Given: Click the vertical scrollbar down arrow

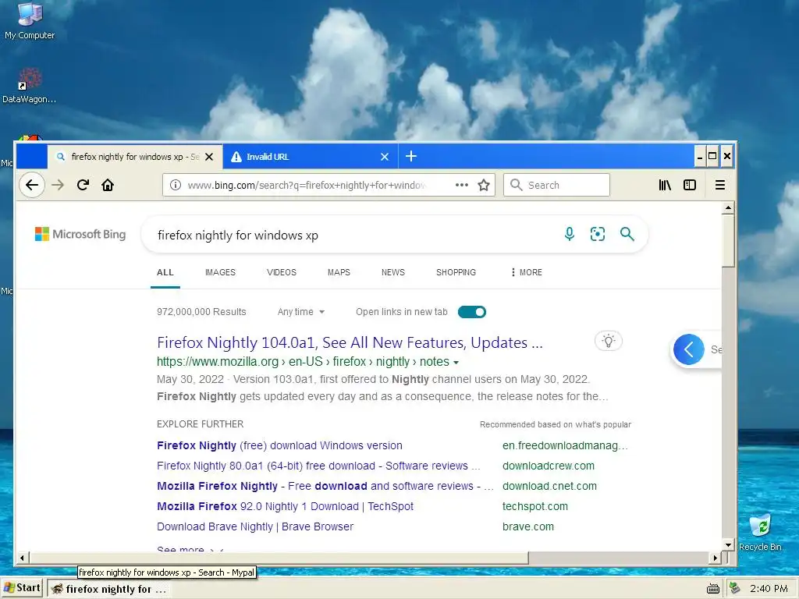Looking at the screenshot, I should [x=728, y=545].
